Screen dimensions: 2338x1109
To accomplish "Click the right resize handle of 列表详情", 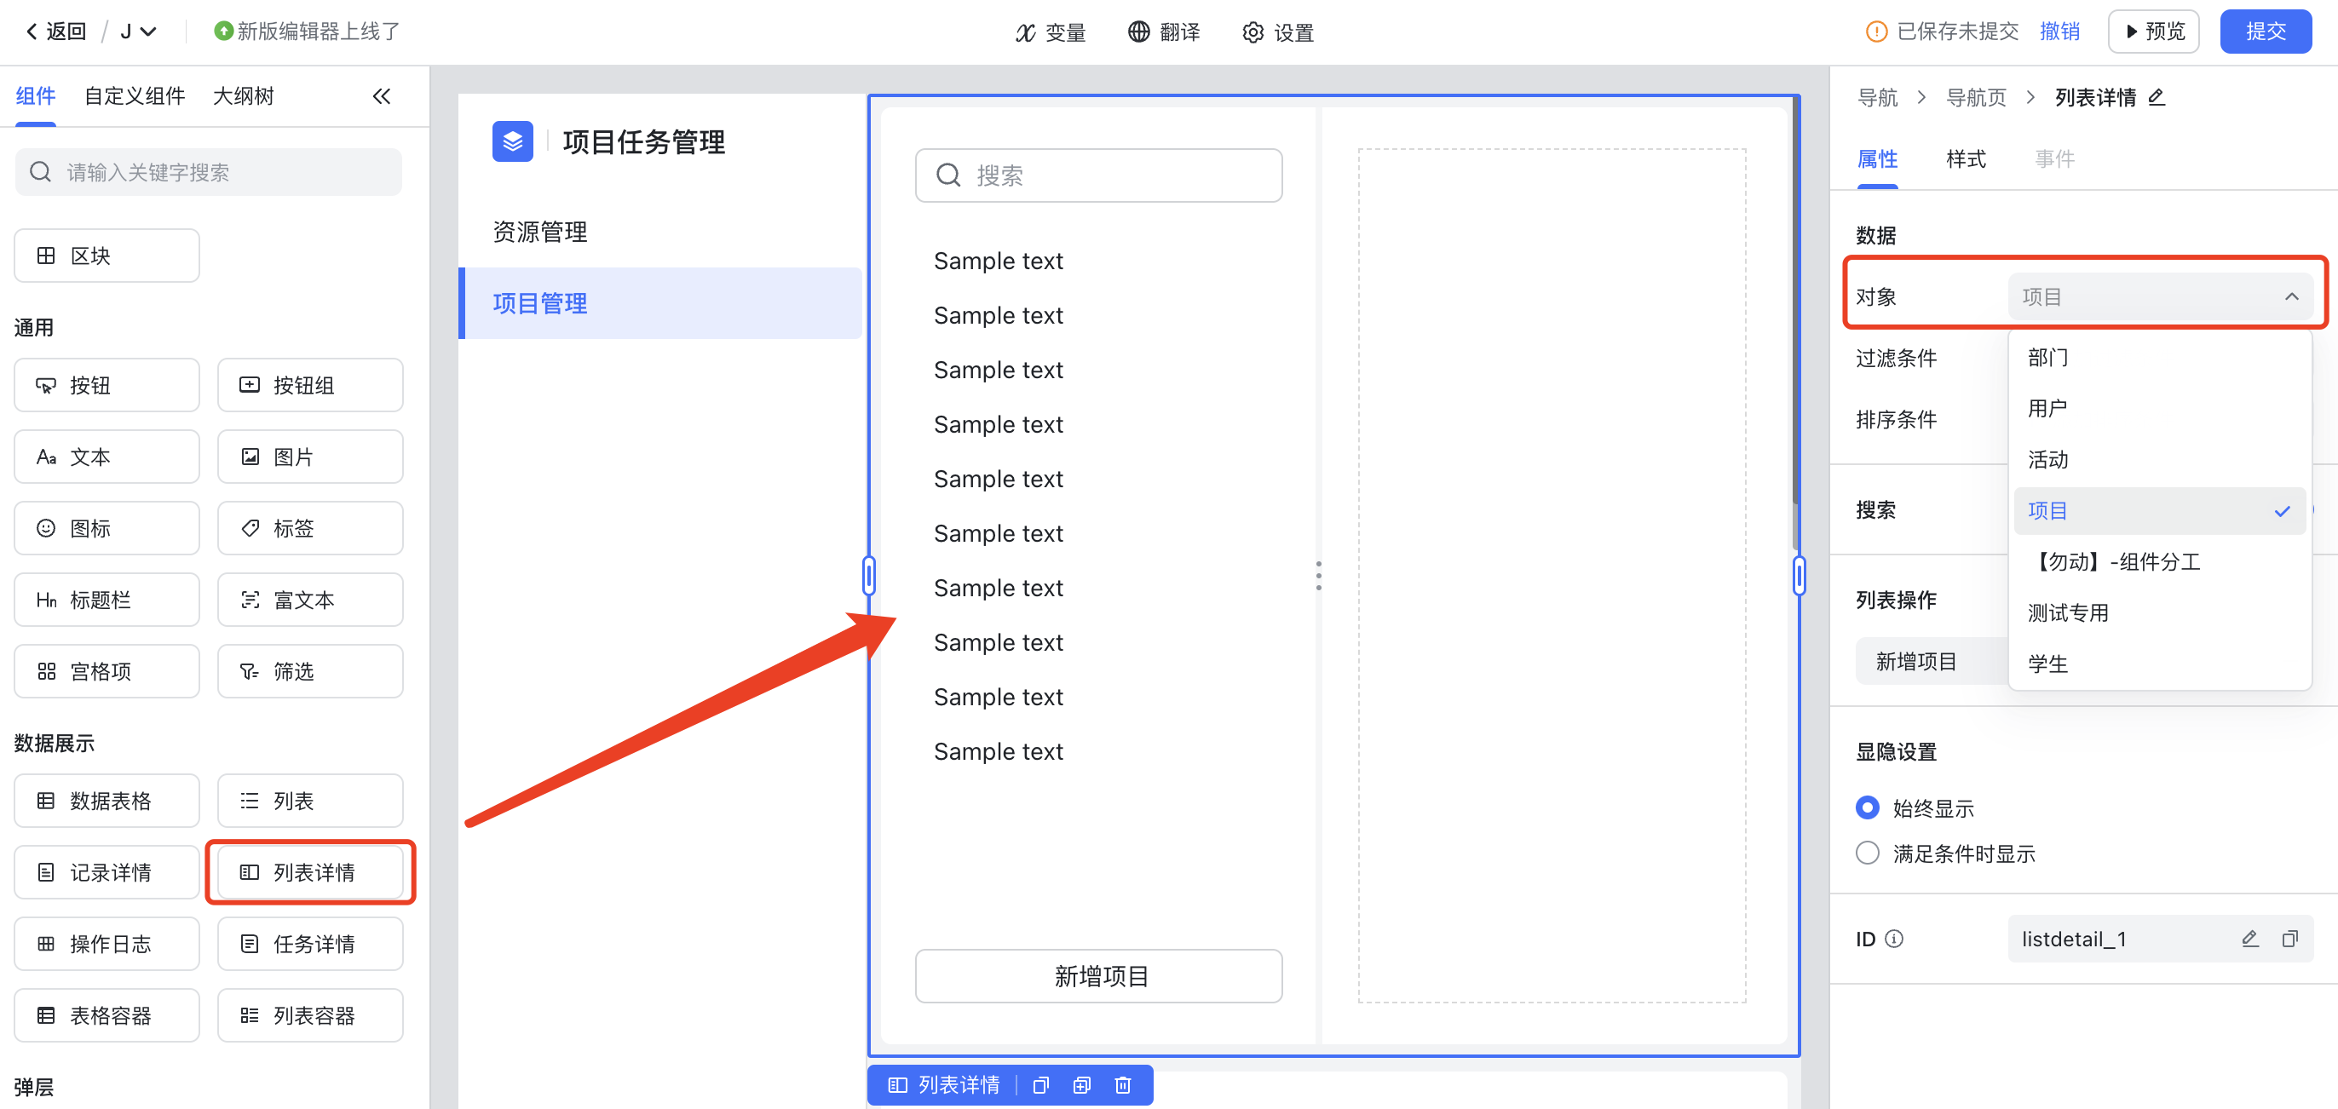I will click(x=1799, y=576).
